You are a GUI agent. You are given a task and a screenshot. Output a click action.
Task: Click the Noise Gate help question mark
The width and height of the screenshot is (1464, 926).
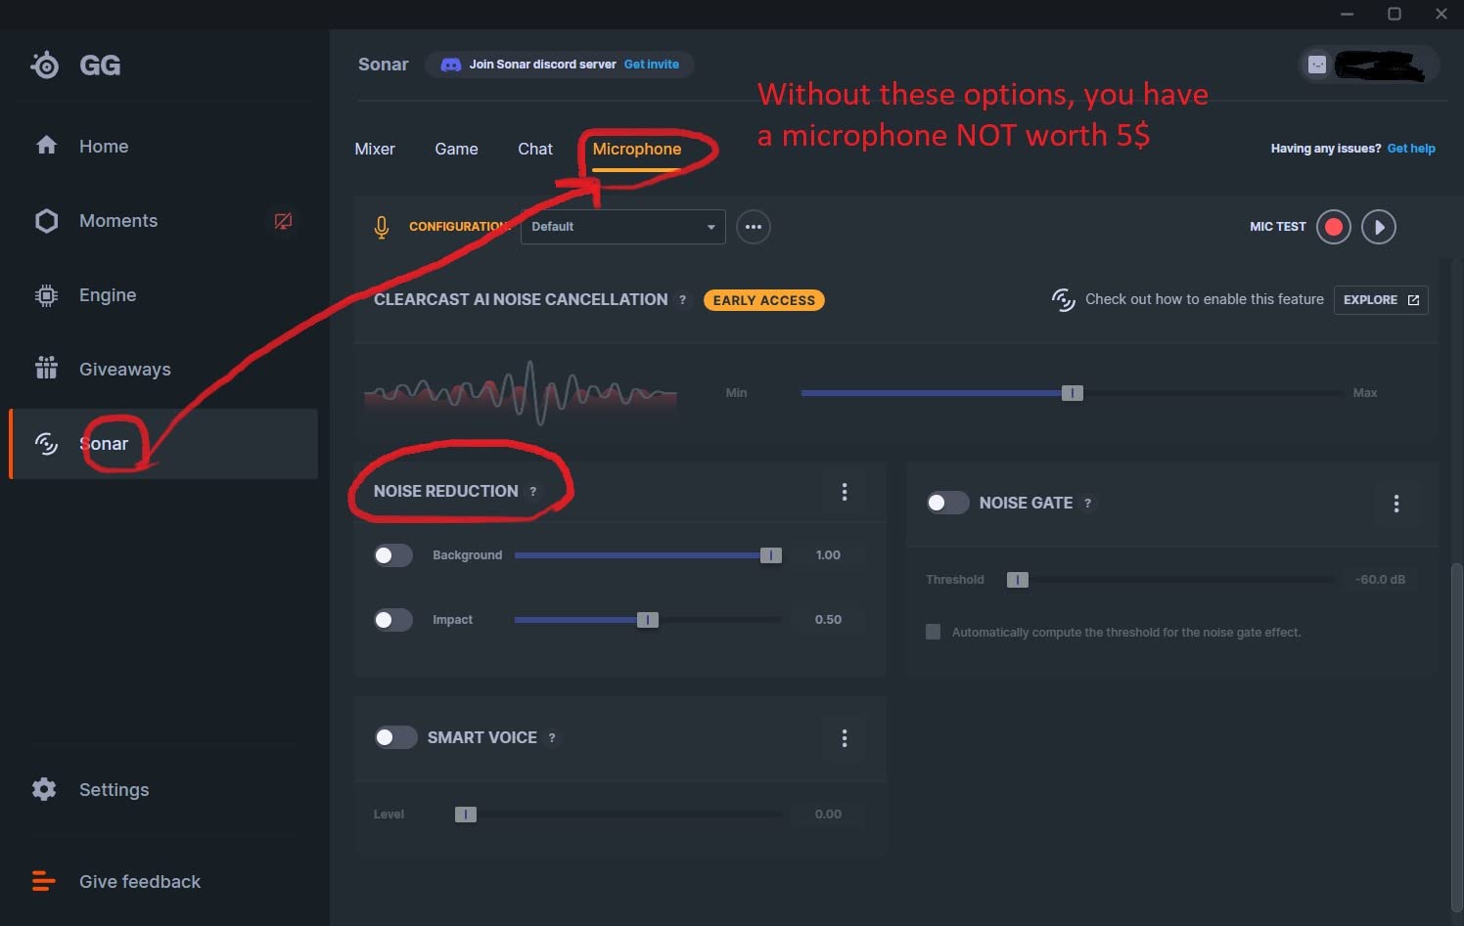tap(1087, 504)
